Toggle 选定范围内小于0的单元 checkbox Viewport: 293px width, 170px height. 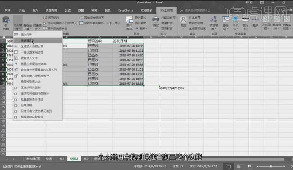coord(45,23)
